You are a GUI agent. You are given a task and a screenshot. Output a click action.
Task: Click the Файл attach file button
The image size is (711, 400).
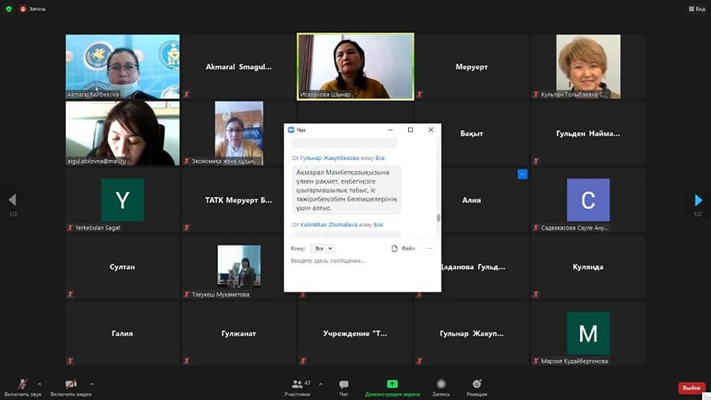[x=404, y=249]
